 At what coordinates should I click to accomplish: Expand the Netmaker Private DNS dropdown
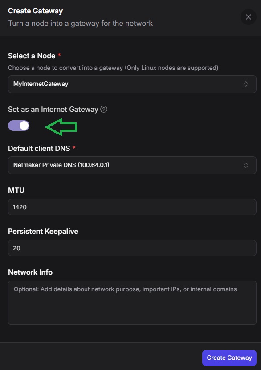tap(132, 165)
